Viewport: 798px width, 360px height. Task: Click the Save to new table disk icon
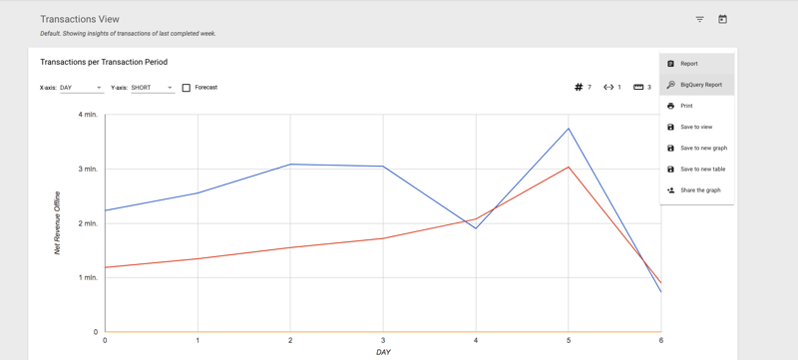point(670,170)
